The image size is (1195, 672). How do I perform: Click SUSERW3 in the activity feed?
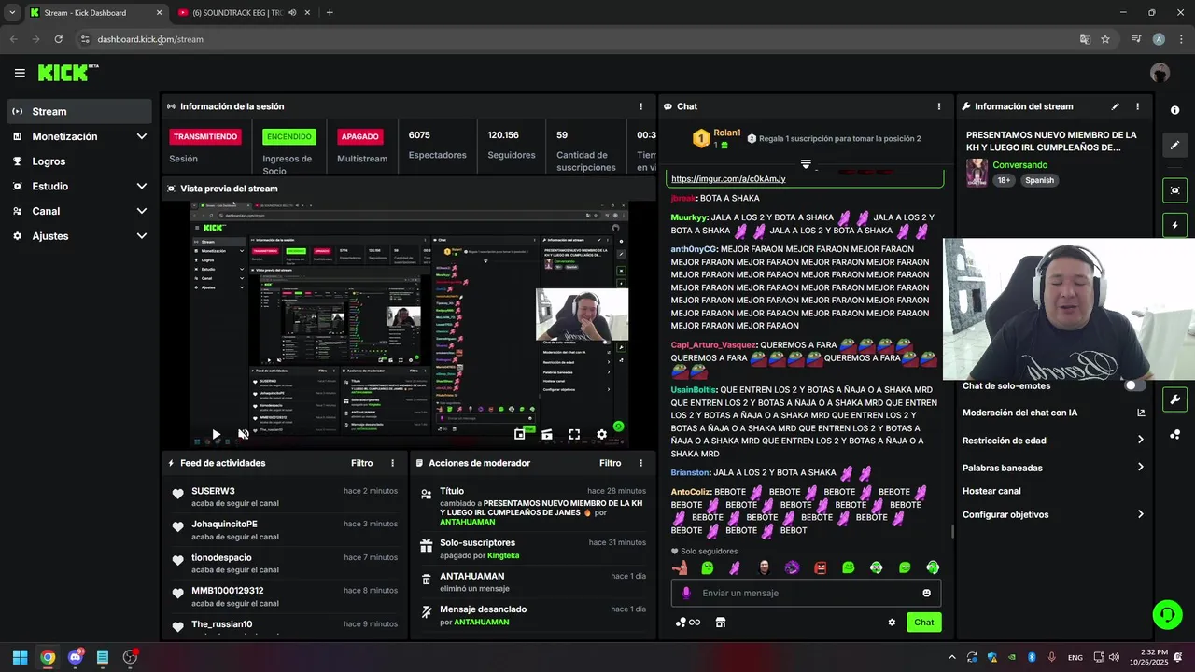tap(213, 491)
